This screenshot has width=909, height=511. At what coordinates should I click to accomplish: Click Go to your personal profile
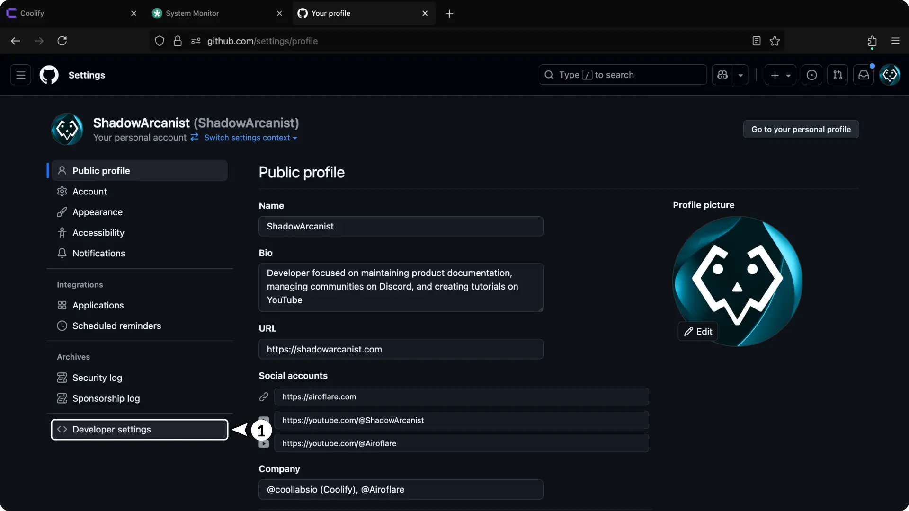(801, 129)
